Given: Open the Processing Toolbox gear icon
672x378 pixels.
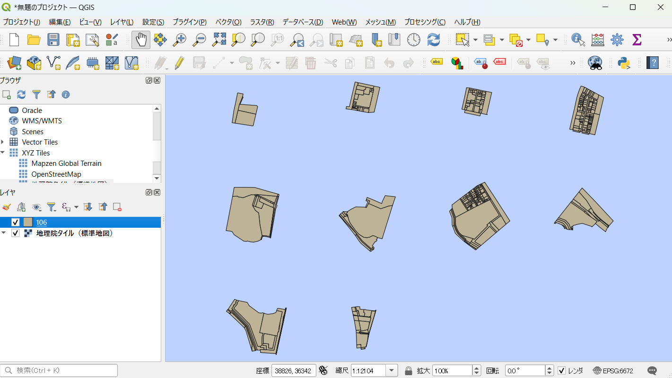Looking at the screenshot, I should [x=617, y=40].
